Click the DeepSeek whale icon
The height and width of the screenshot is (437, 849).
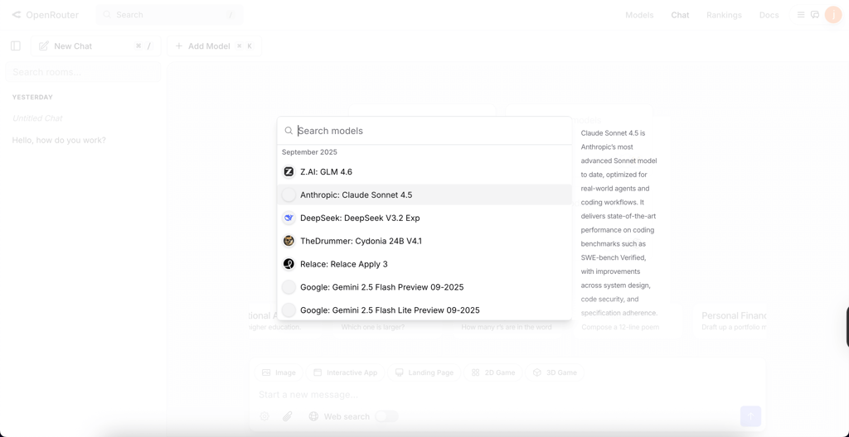(289, 218)
